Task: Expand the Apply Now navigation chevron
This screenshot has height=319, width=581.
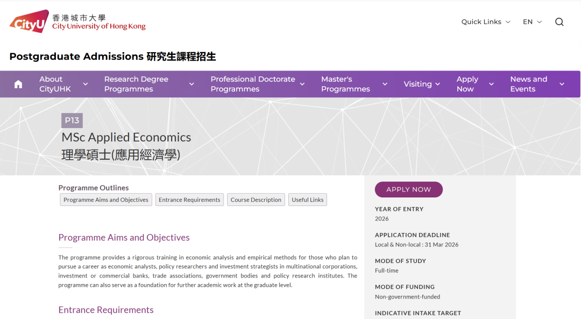Action: pos(491,84)
